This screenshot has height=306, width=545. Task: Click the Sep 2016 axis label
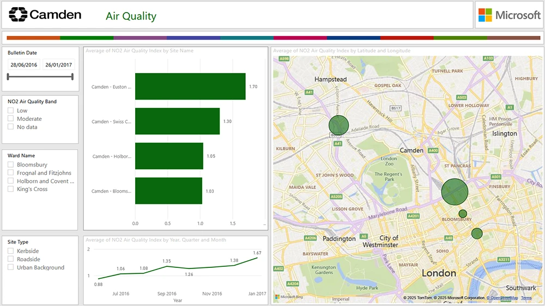pyautogui.click(x=167, y=293)
